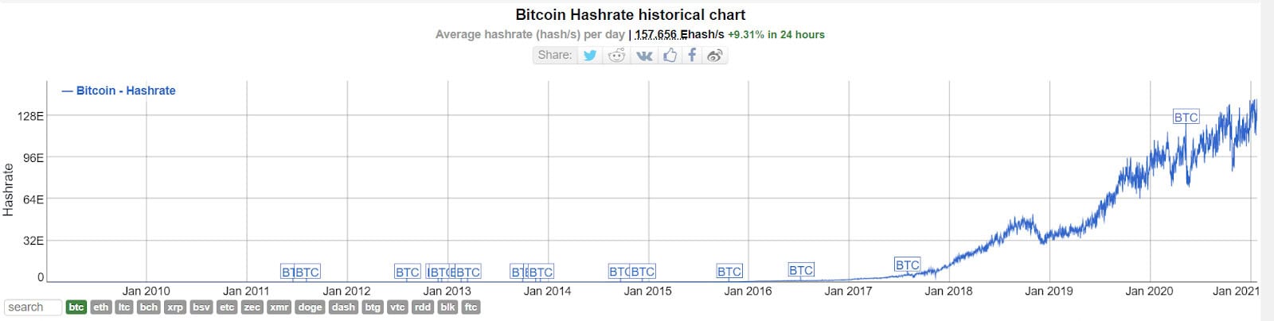
Task: Share chart via VK icon
Action: pos(644,55)
